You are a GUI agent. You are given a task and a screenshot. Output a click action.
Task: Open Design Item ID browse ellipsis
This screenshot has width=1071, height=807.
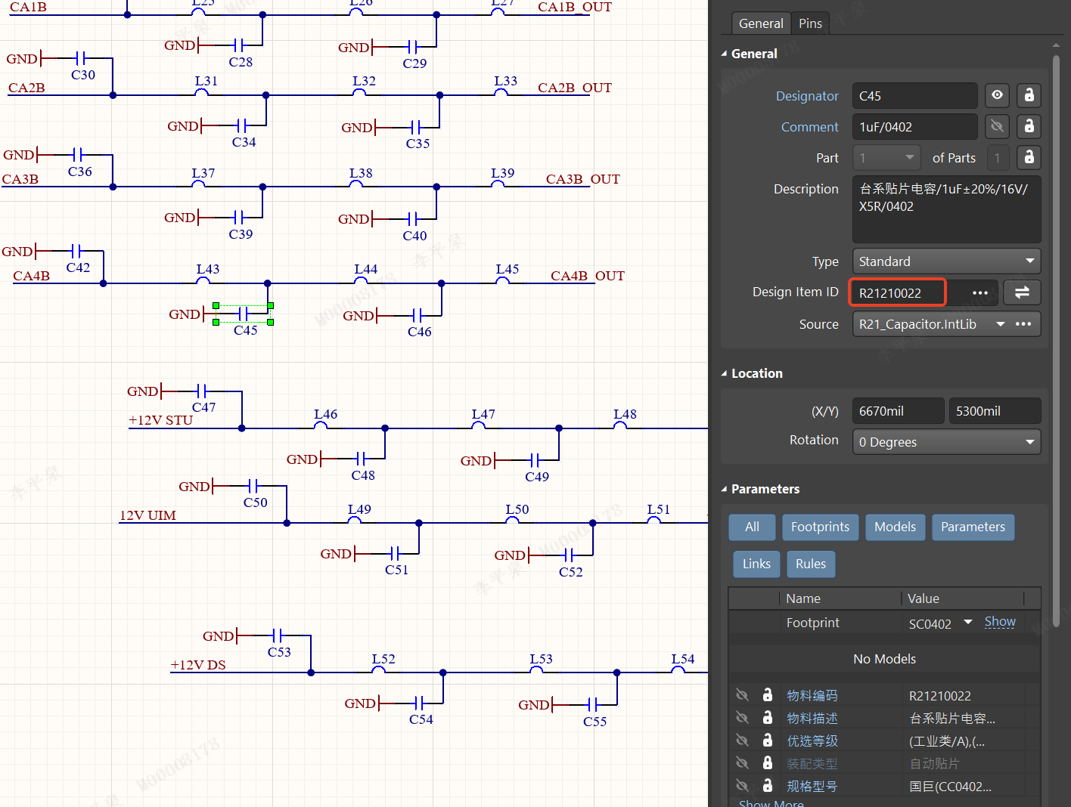point(980,292)
